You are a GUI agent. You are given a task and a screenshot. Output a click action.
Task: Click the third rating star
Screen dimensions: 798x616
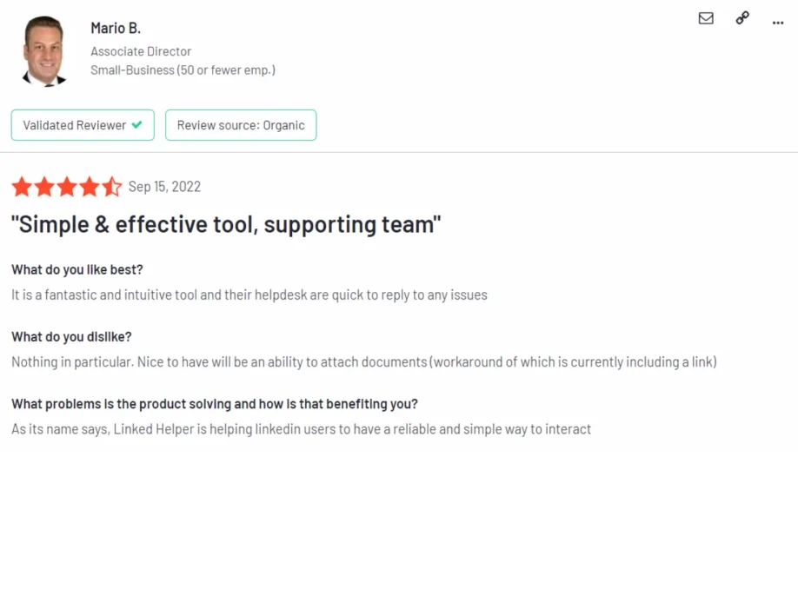tap(67, 187)
